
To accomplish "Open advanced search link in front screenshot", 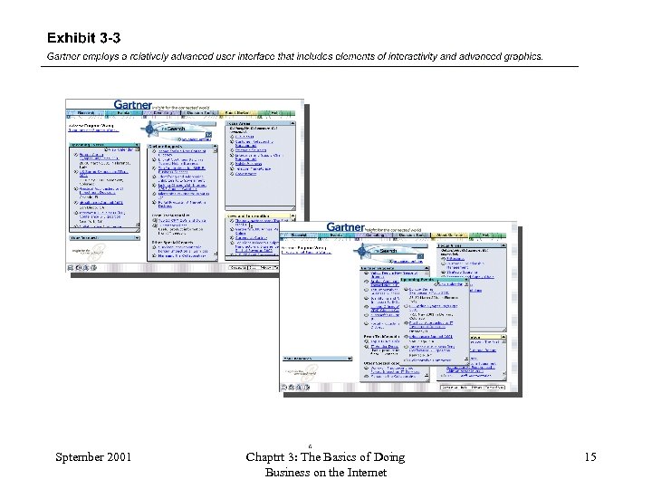I will point(407,261).
